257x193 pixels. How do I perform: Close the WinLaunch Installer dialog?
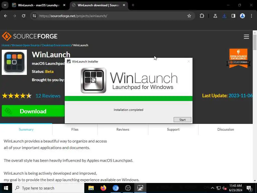tap(189, 61)
